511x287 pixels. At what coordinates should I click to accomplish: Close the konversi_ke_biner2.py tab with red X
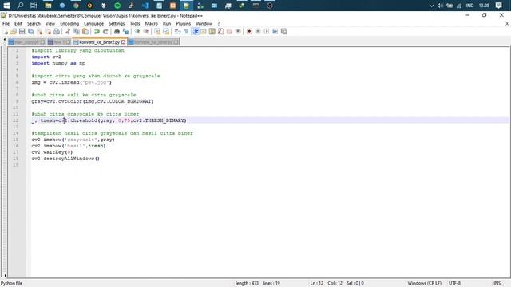point(123,42)
